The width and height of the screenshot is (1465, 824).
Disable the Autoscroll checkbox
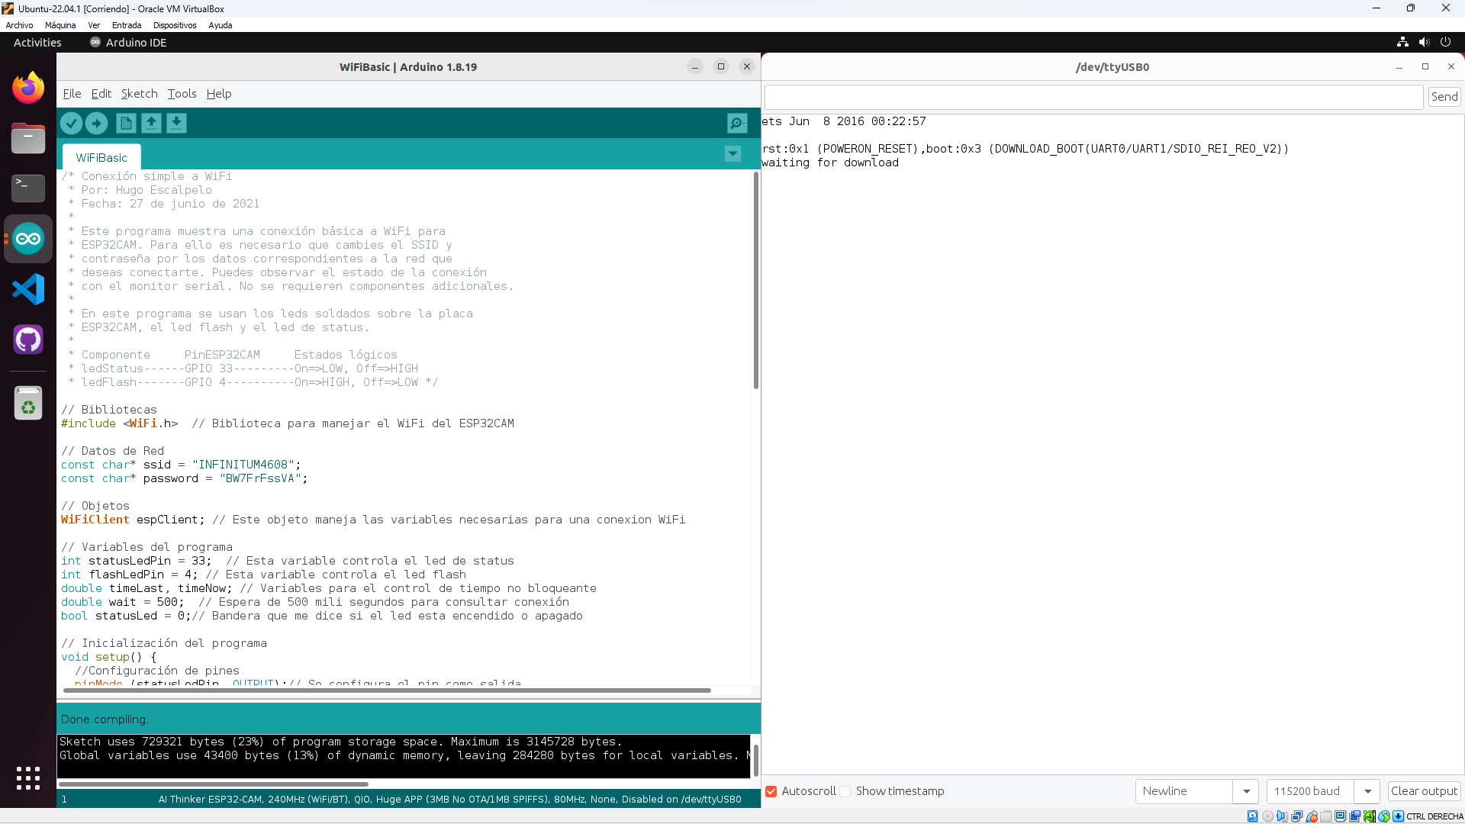coord(771,791)
